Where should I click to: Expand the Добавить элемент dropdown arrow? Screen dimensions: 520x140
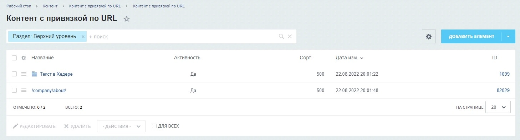(x=509, y=37)
